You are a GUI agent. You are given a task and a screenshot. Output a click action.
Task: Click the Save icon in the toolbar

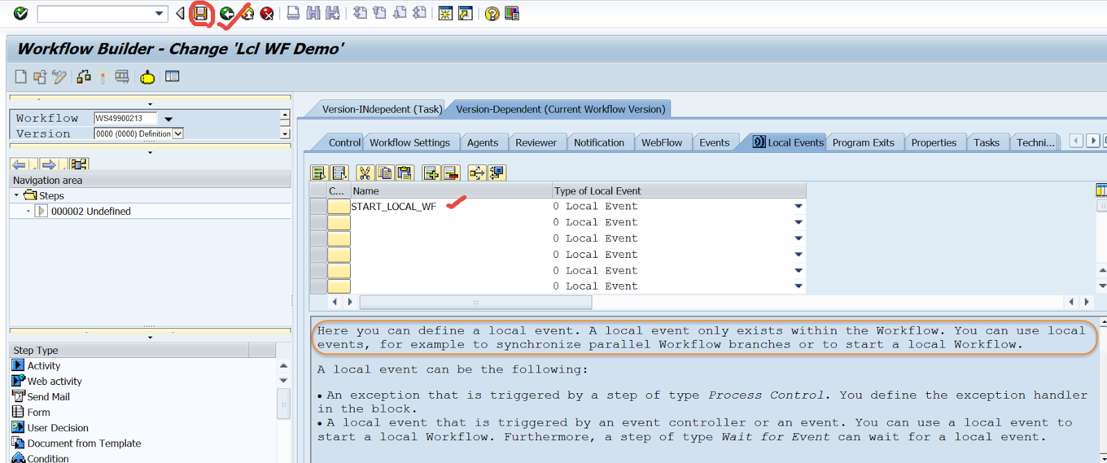point(201,13)
